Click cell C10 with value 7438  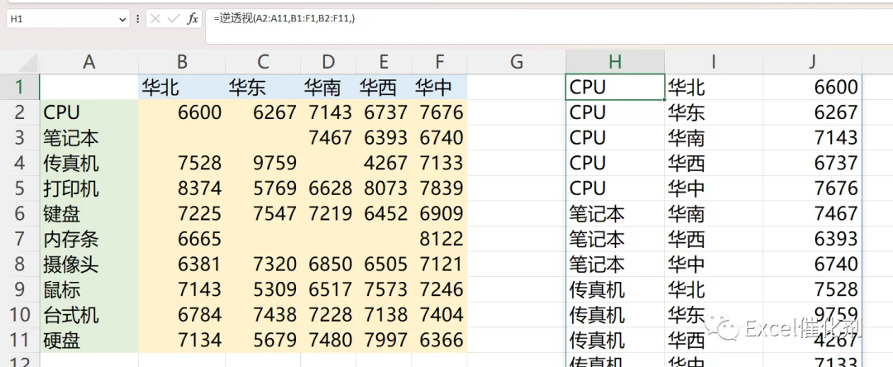pyautogui.click(x=263, y=315)
